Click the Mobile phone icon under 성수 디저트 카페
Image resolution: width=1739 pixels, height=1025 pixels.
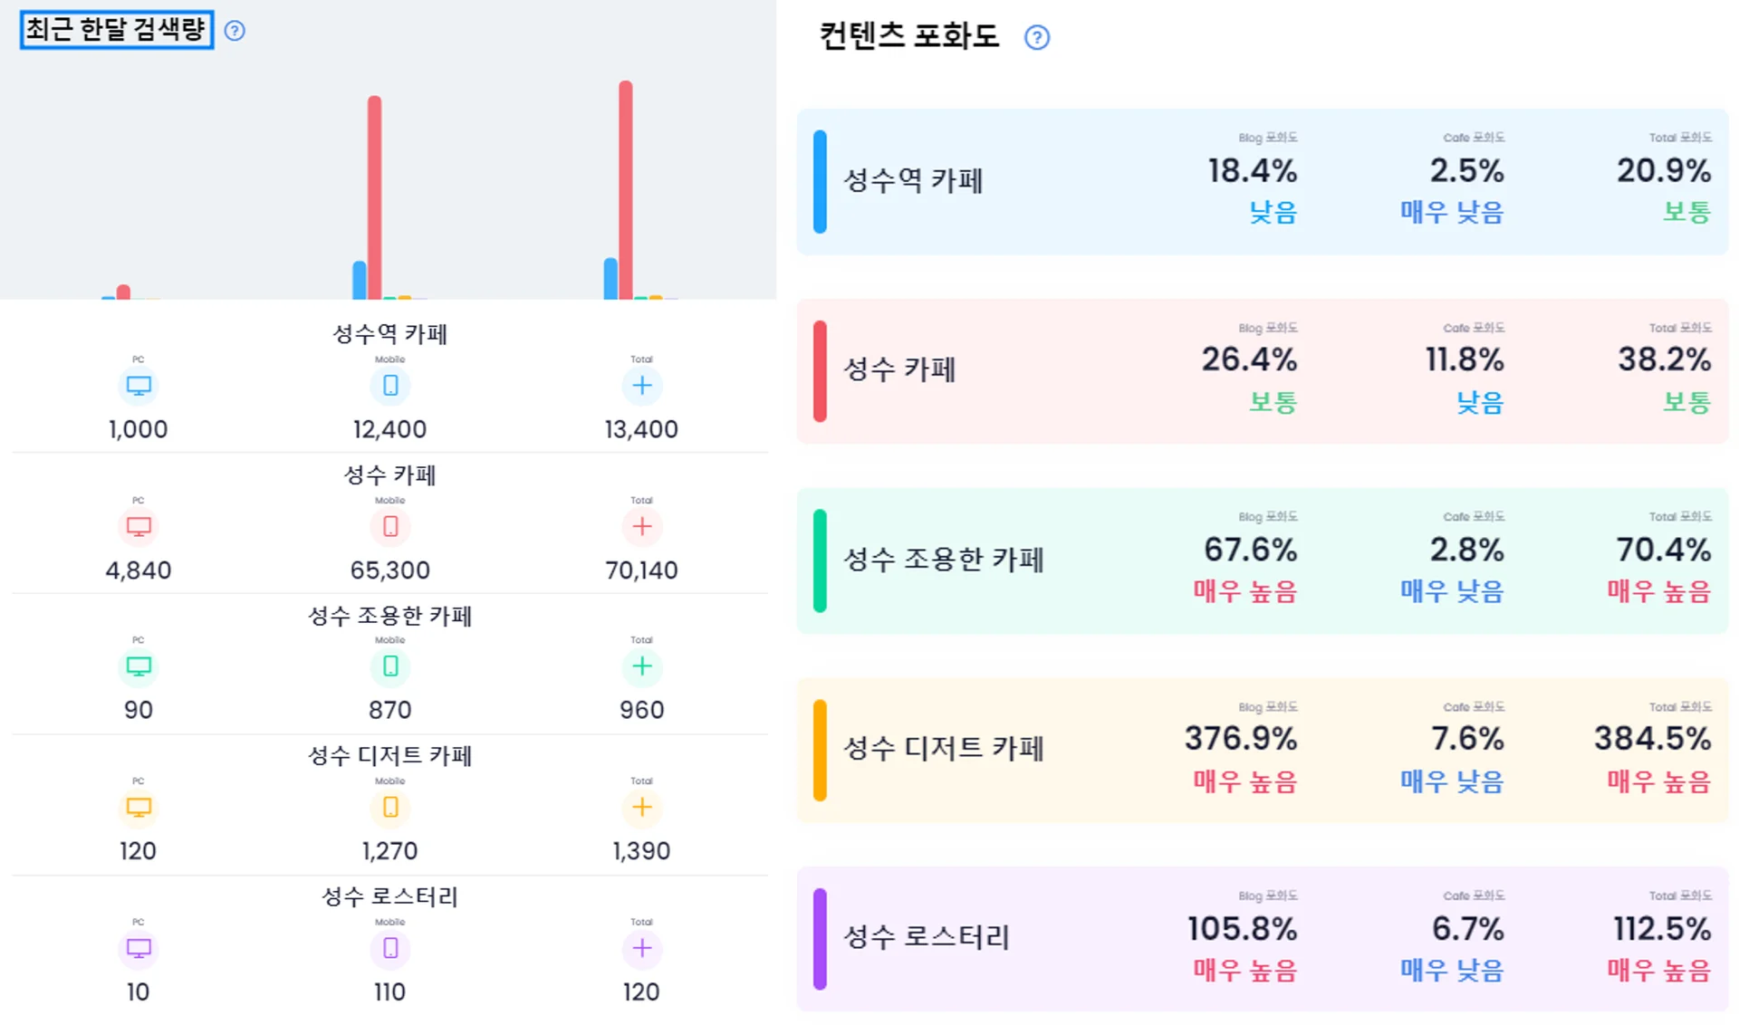pyautogui.click(x=389, y=808)
